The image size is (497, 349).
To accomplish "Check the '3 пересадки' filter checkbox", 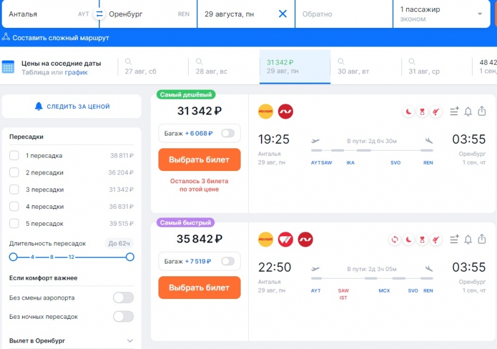I will point(15,190).
